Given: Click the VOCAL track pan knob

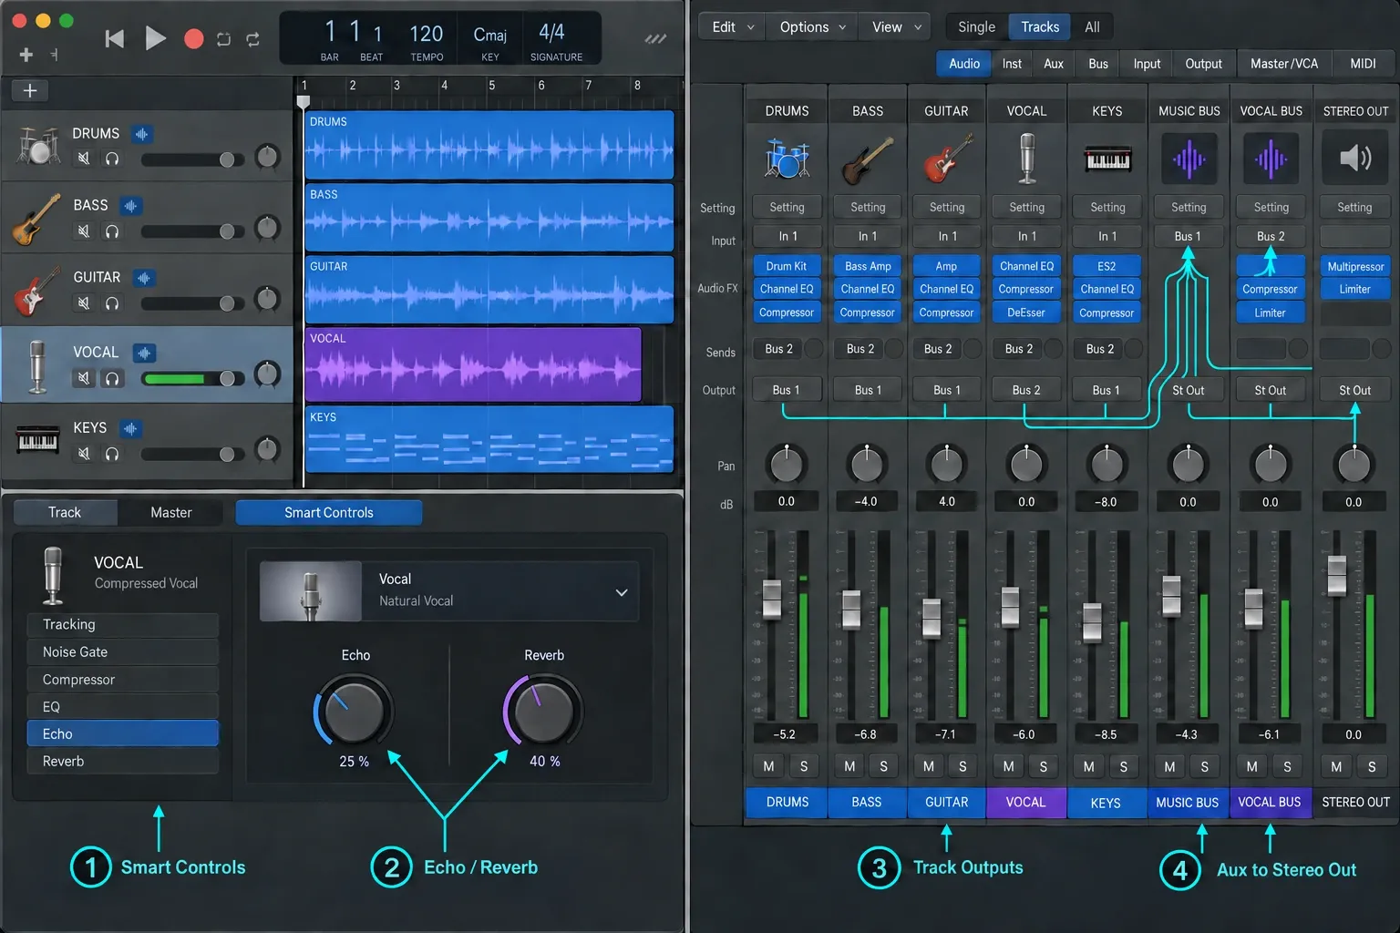Looking at the screenshot, I should (267, 374).
